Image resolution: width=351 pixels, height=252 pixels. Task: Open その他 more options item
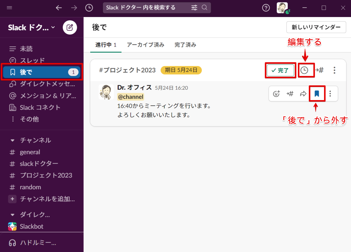coord(41,119)
